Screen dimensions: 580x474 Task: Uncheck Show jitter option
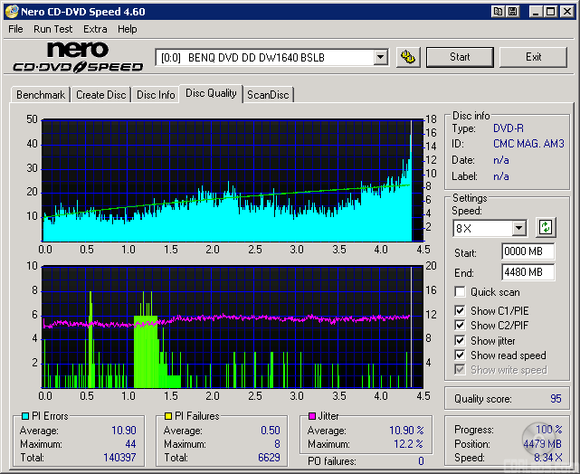pyautogui.click(x=461, y=341)
